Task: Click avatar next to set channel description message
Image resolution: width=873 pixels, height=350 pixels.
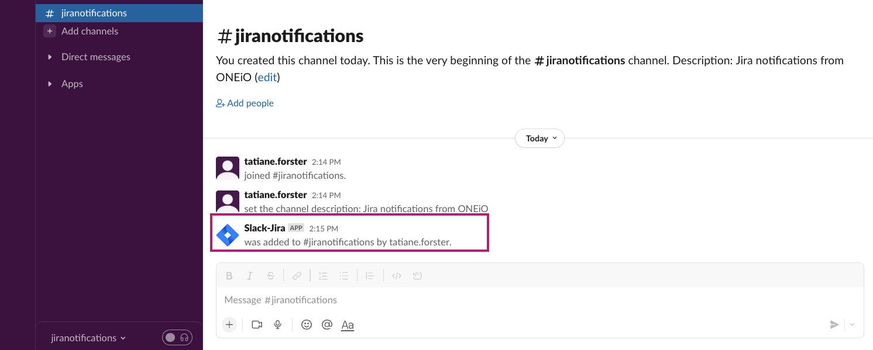Action: [x=228, y=201]
